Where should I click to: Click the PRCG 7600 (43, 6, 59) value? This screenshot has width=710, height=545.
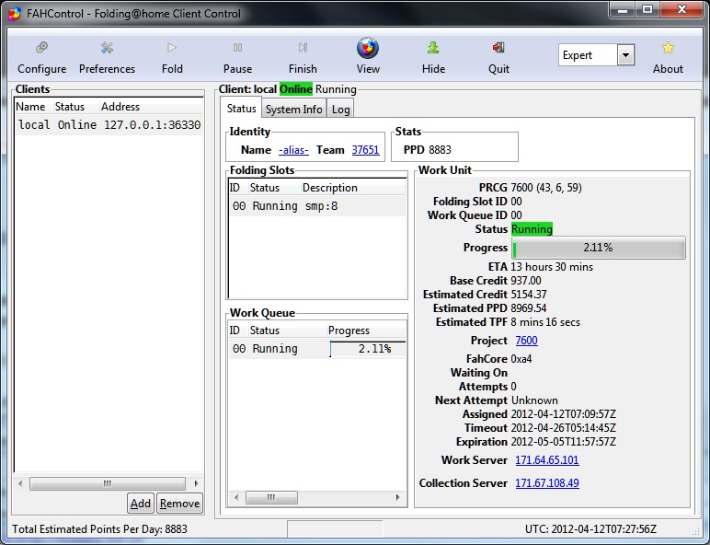click(x=546, y=188)
